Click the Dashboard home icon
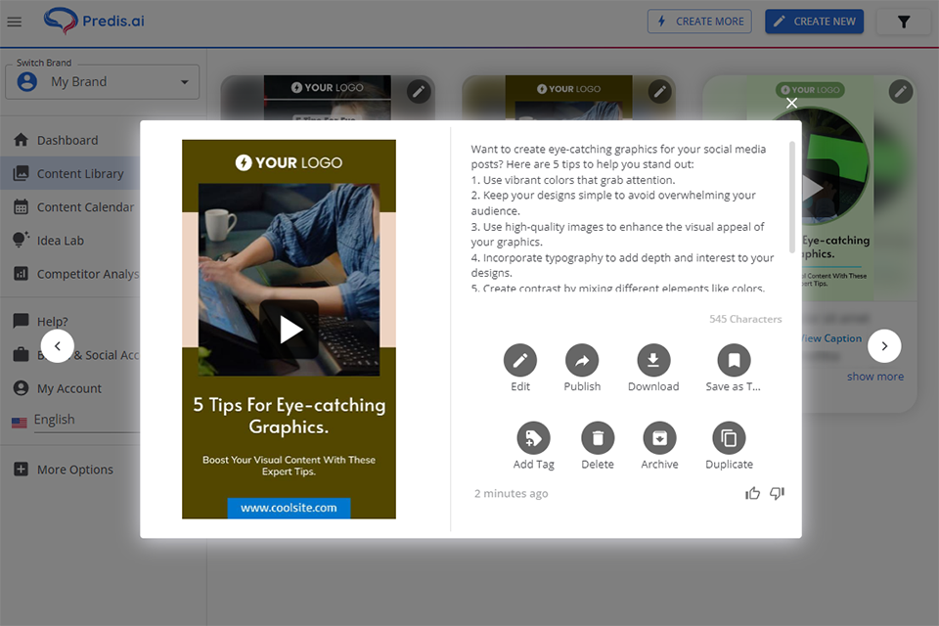The height and width of the screenshot is (626, 939). (x=21, y=140)
